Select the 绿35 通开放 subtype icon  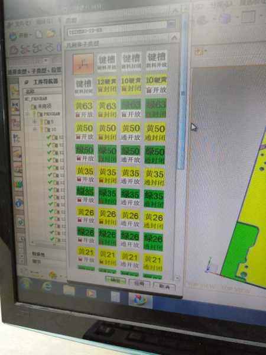[x=130, y=198]
